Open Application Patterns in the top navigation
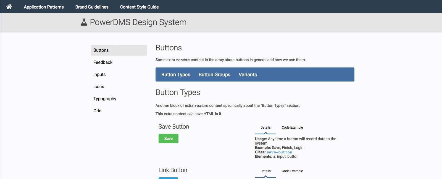Viewport: 442px width, 179px height. coord(44,7)
